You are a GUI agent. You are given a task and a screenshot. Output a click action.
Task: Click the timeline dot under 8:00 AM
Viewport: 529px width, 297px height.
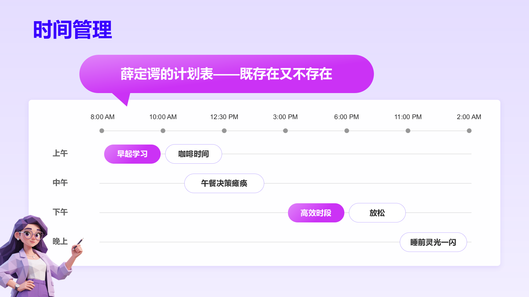[x=102, y=131]
